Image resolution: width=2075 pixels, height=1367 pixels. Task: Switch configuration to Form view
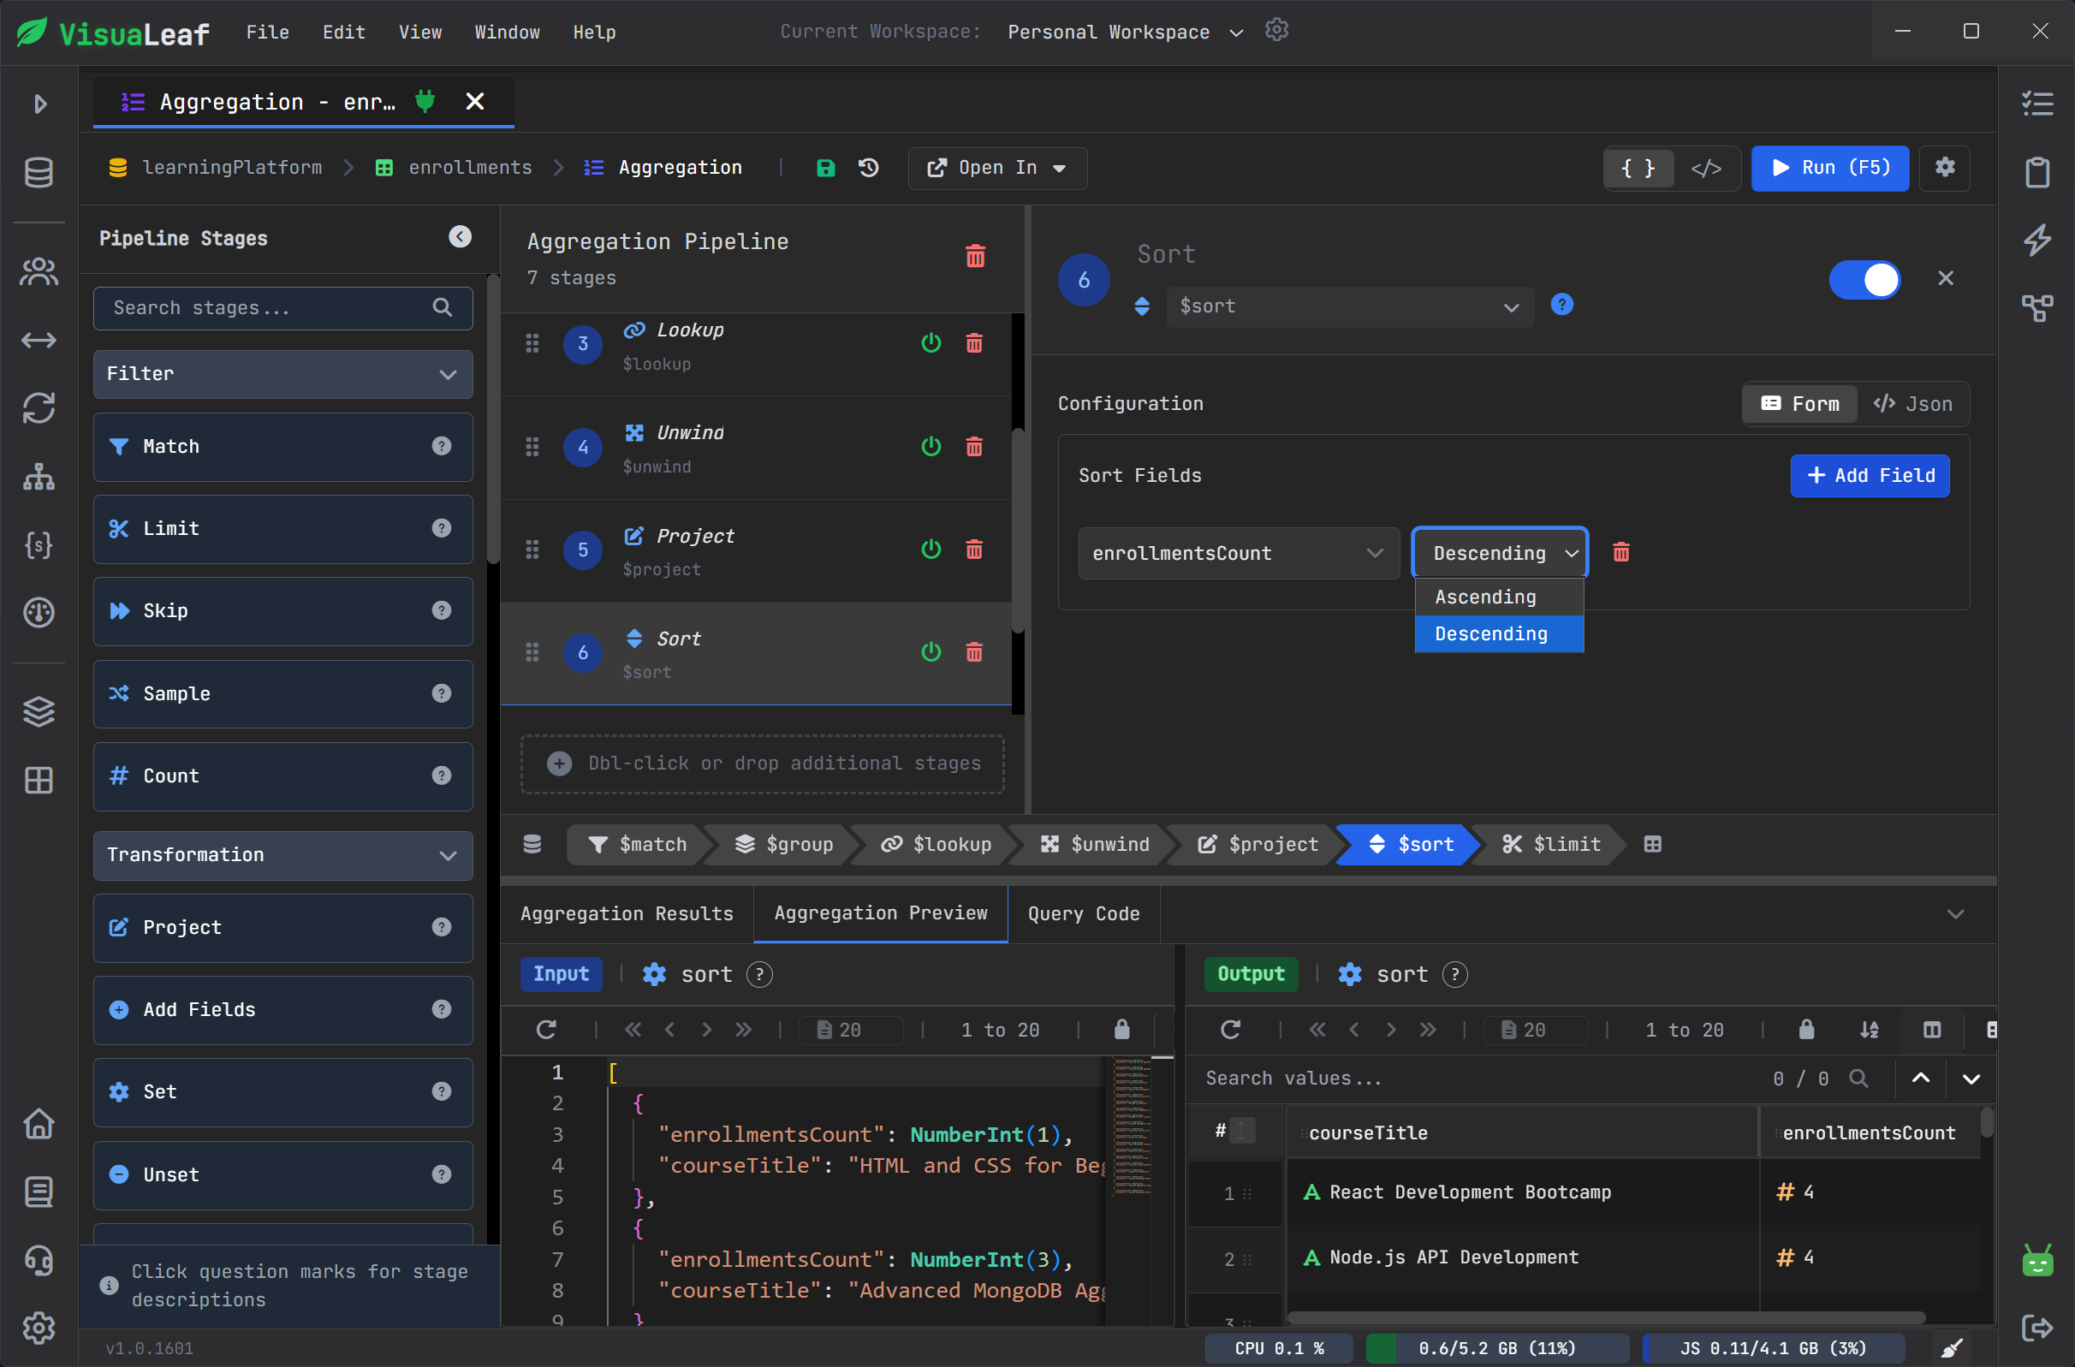click(x=1799, y=404)
